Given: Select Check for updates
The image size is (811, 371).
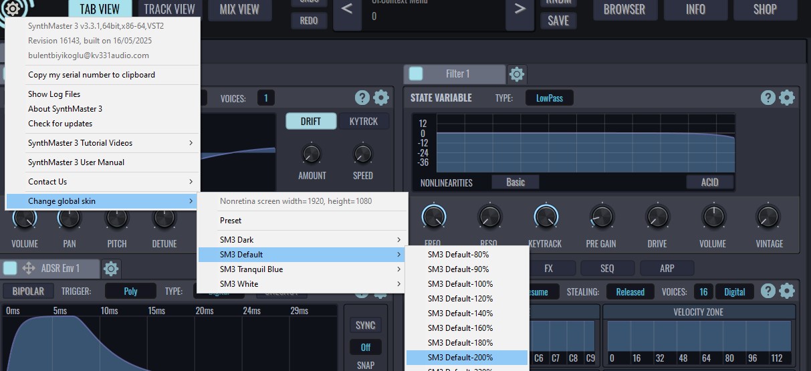Looking at the screenshot, I should [103, 124].
